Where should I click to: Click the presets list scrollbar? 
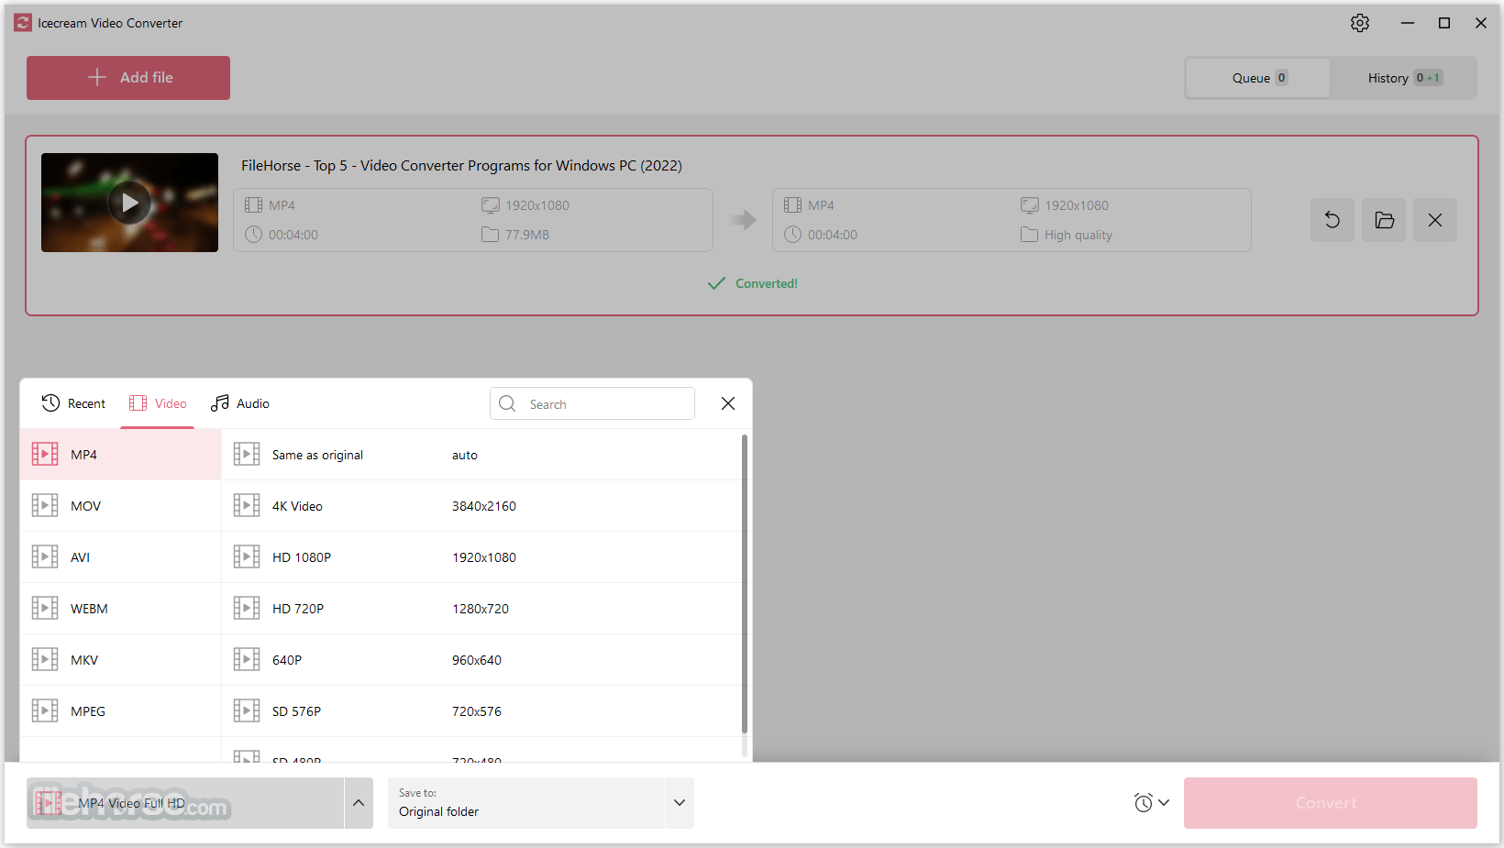(745, 584)
